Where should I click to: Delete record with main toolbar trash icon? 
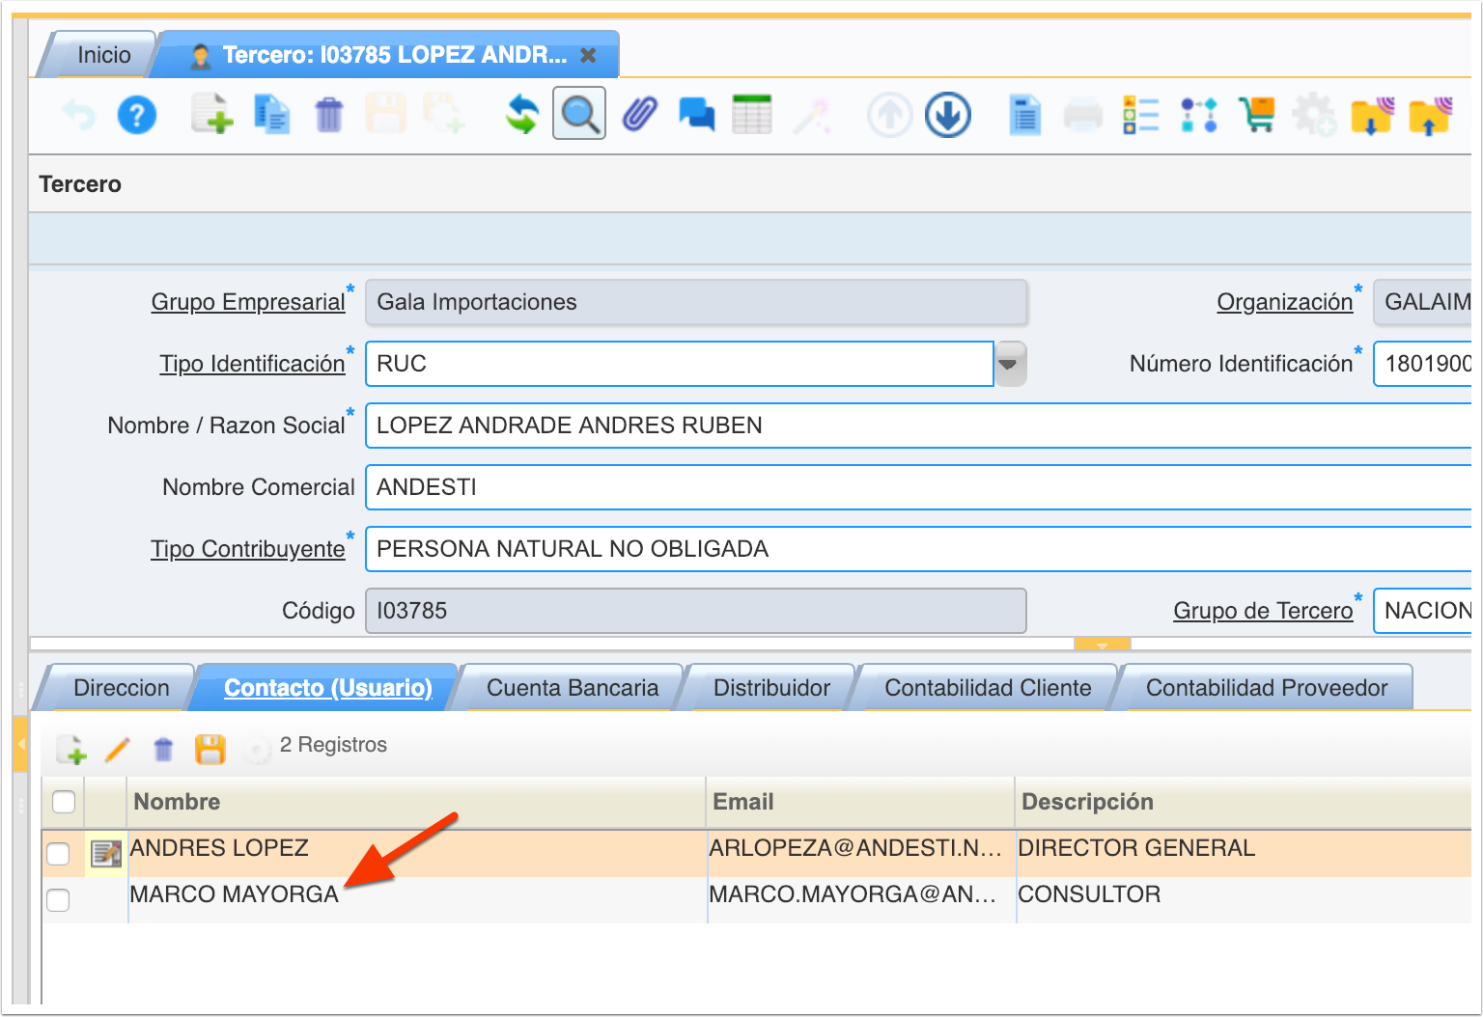329,115
